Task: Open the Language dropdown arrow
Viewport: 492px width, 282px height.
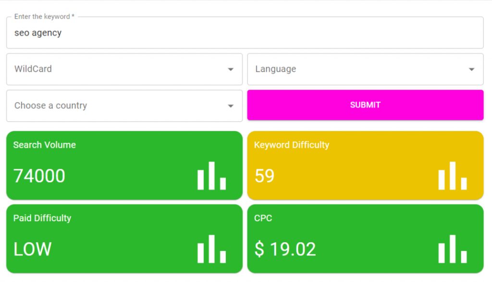Action: [471, 70]
